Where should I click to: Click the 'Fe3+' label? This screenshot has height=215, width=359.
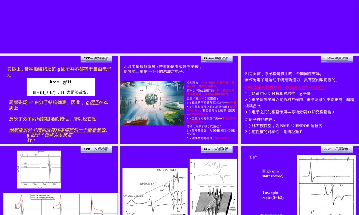(x=254, y=157)
